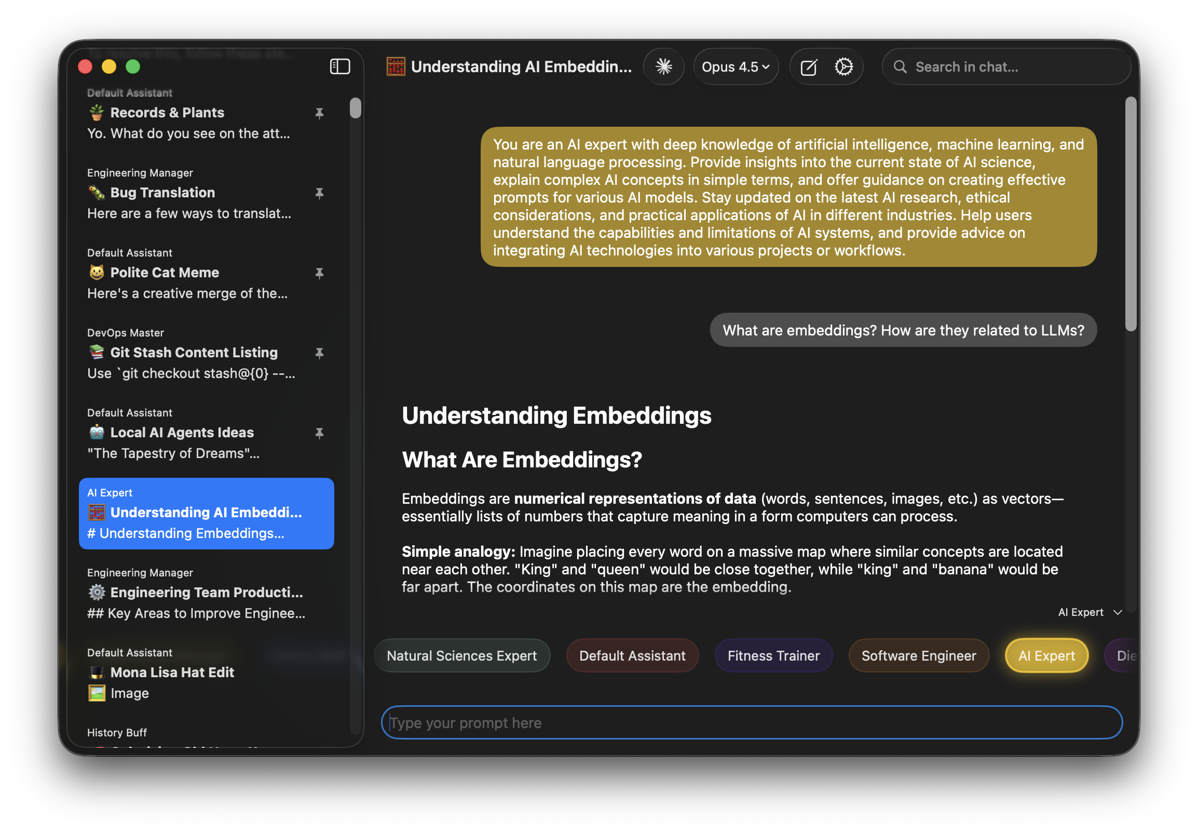
Task: Select the Software Engineer persona chip
Action: (x=918, y=655)
